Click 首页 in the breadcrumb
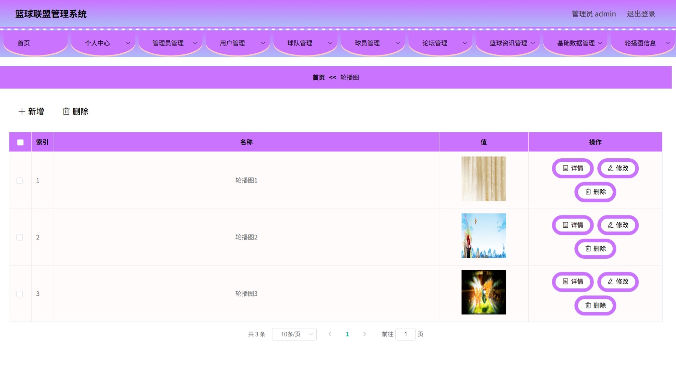Image resolution: width=676 pixels, height=384 pixels. click(319, 77)
